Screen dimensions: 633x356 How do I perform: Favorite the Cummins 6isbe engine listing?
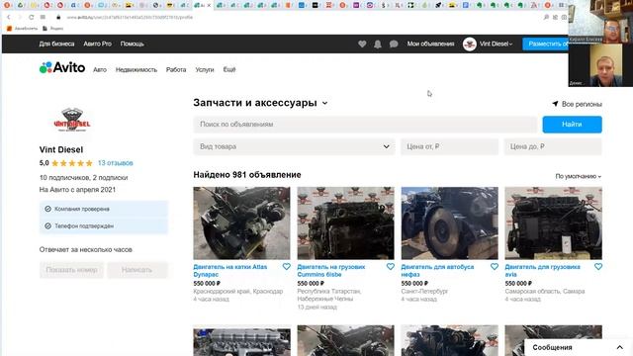point(391,266)
